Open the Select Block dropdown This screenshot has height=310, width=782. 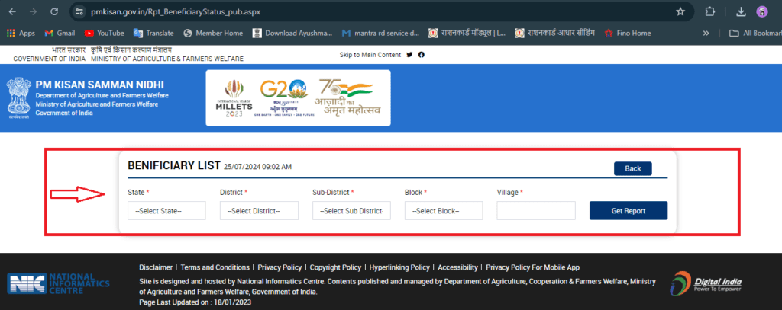444,210
